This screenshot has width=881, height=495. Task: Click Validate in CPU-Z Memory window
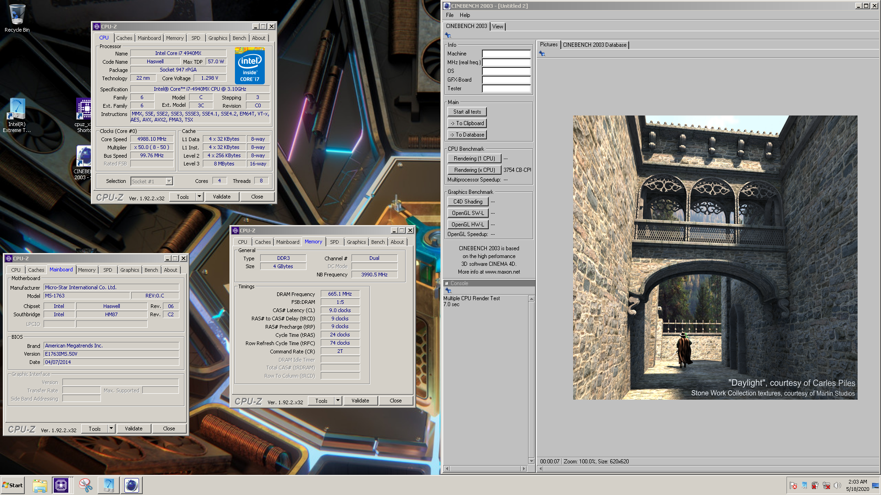click(x=360, y=401)
